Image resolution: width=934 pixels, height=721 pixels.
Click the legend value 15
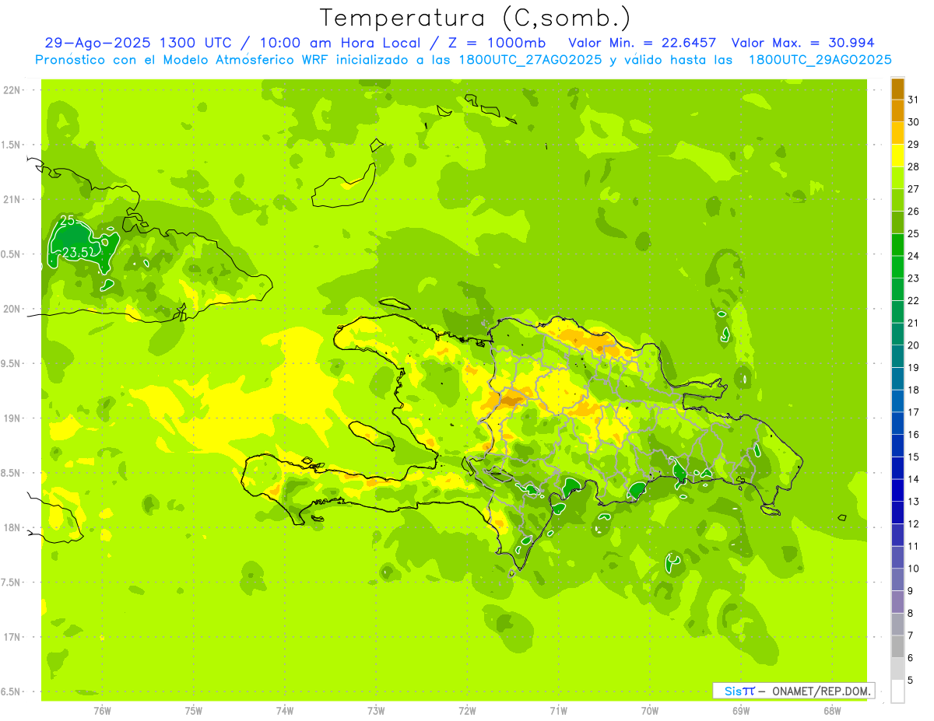pyautogui.click(x=914, y=457)
